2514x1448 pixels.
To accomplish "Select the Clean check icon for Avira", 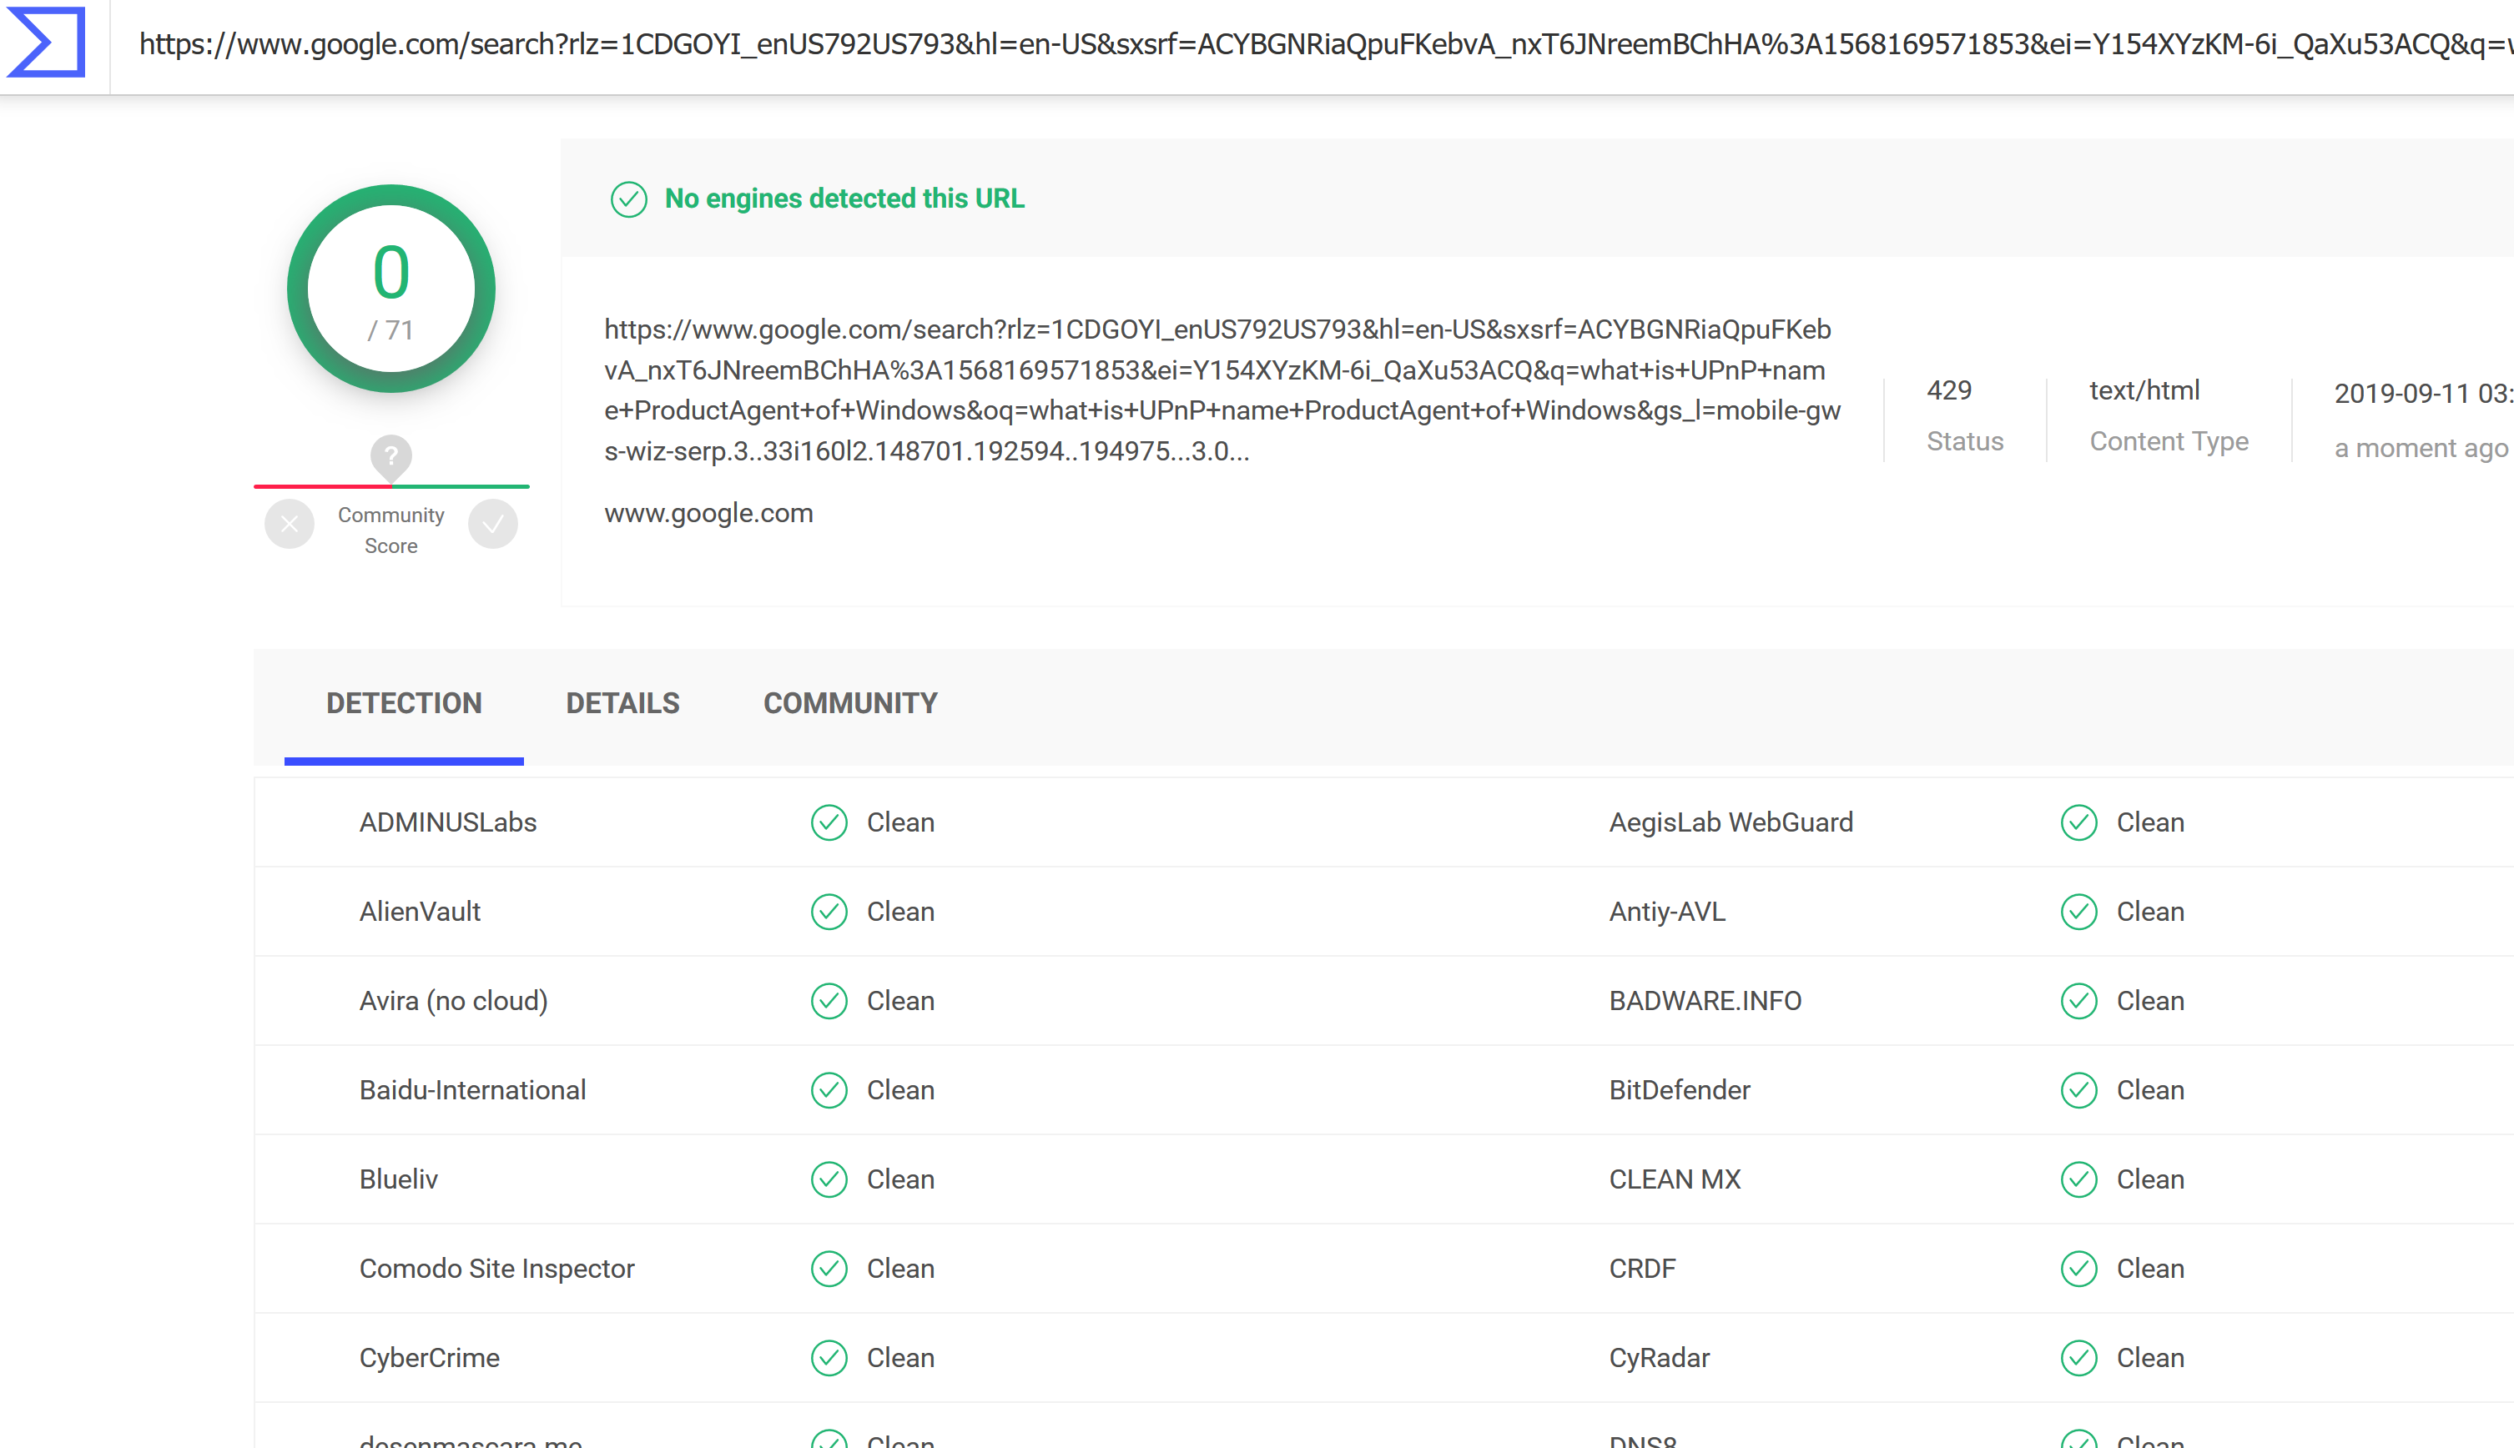I will (829, 1000).
